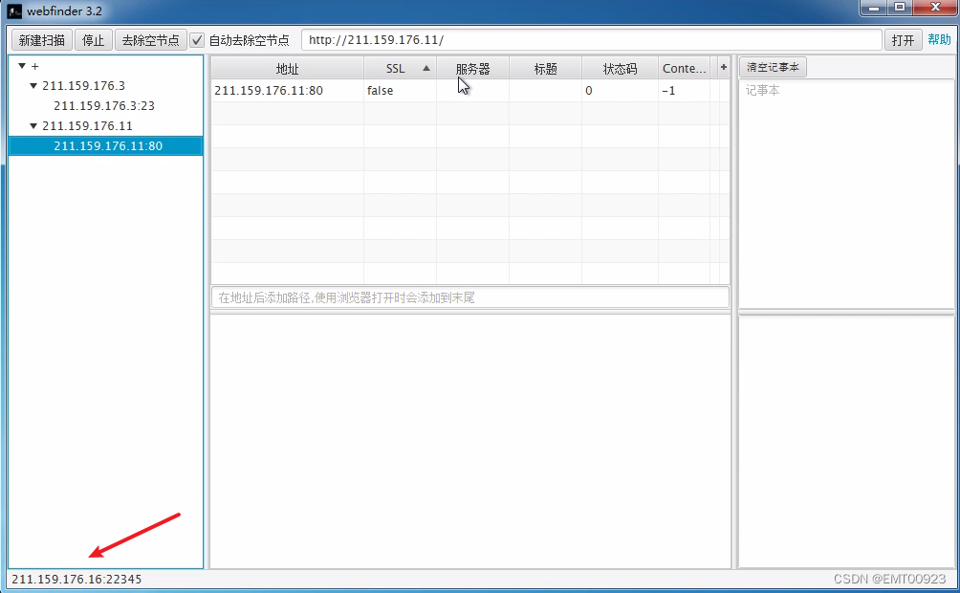Stop the scan with 停止 button
Screen dimensions: 960x593
93,40
